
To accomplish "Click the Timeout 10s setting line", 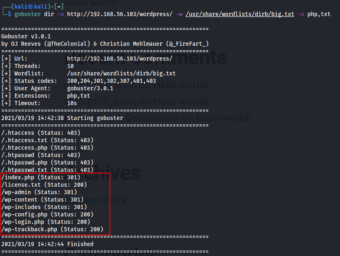I will click(x=39, y=103).
